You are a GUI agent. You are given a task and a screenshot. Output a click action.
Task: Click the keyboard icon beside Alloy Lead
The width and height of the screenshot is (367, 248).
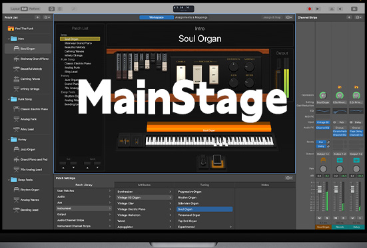tap(17, 129)
